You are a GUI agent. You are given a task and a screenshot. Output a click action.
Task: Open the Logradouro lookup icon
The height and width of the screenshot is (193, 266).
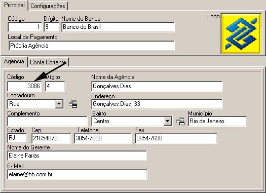pos(73,104)
